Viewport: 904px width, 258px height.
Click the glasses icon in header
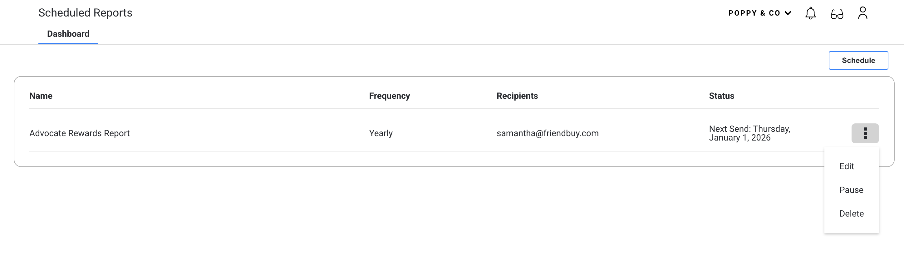(x=837, y=14)
